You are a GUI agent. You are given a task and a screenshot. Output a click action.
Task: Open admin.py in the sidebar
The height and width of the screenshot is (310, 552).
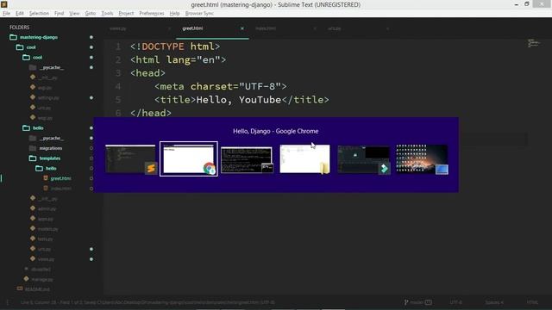click(47, 208)
